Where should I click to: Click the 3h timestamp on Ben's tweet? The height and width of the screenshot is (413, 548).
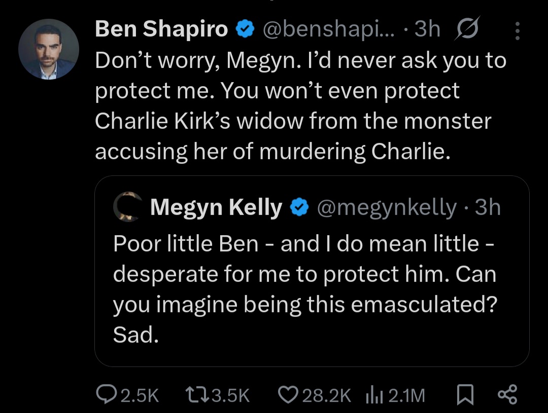(427, 30)
